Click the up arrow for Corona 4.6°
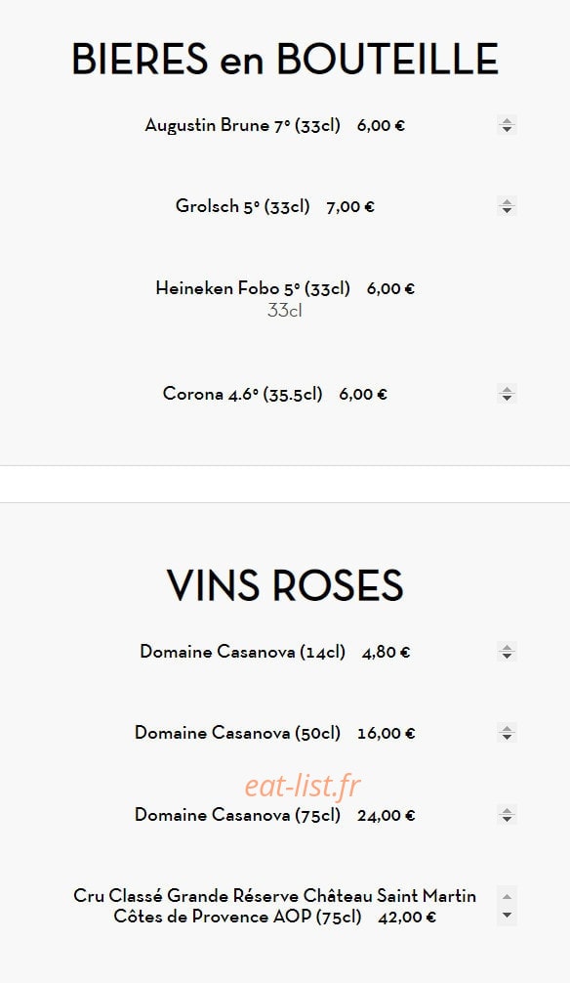 507,389
